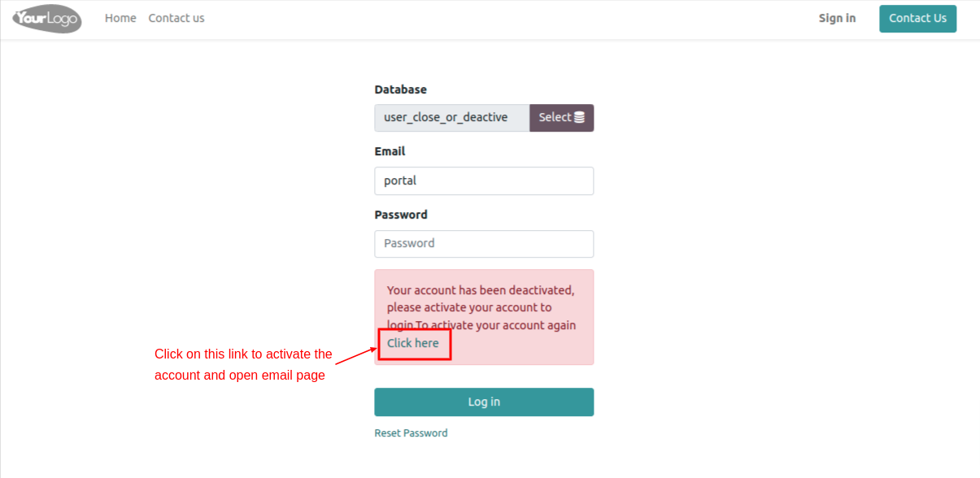Click the account deactivated alert message
Viewport: 980px width, 478px height.
(484, 317)
